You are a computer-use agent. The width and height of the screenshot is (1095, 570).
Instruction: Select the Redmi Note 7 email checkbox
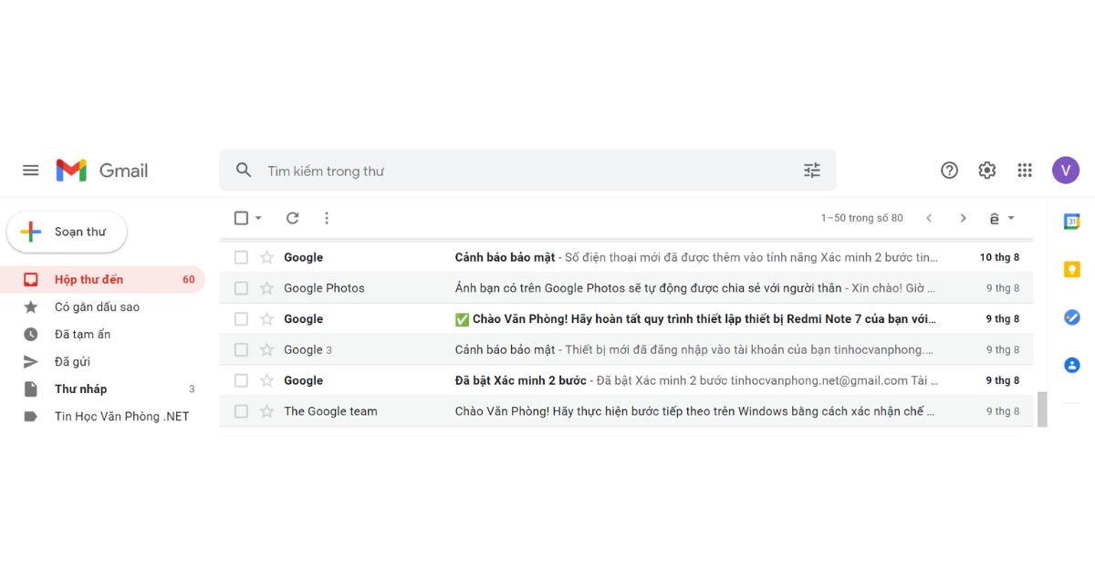coord(241,319)
